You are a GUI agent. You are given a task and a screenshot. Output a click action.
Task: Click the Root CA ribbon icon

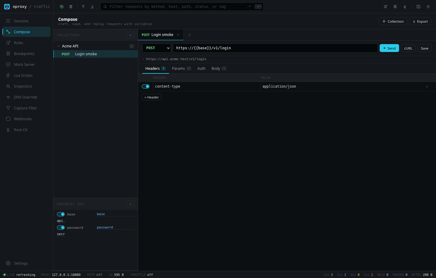tap(8, 130)
